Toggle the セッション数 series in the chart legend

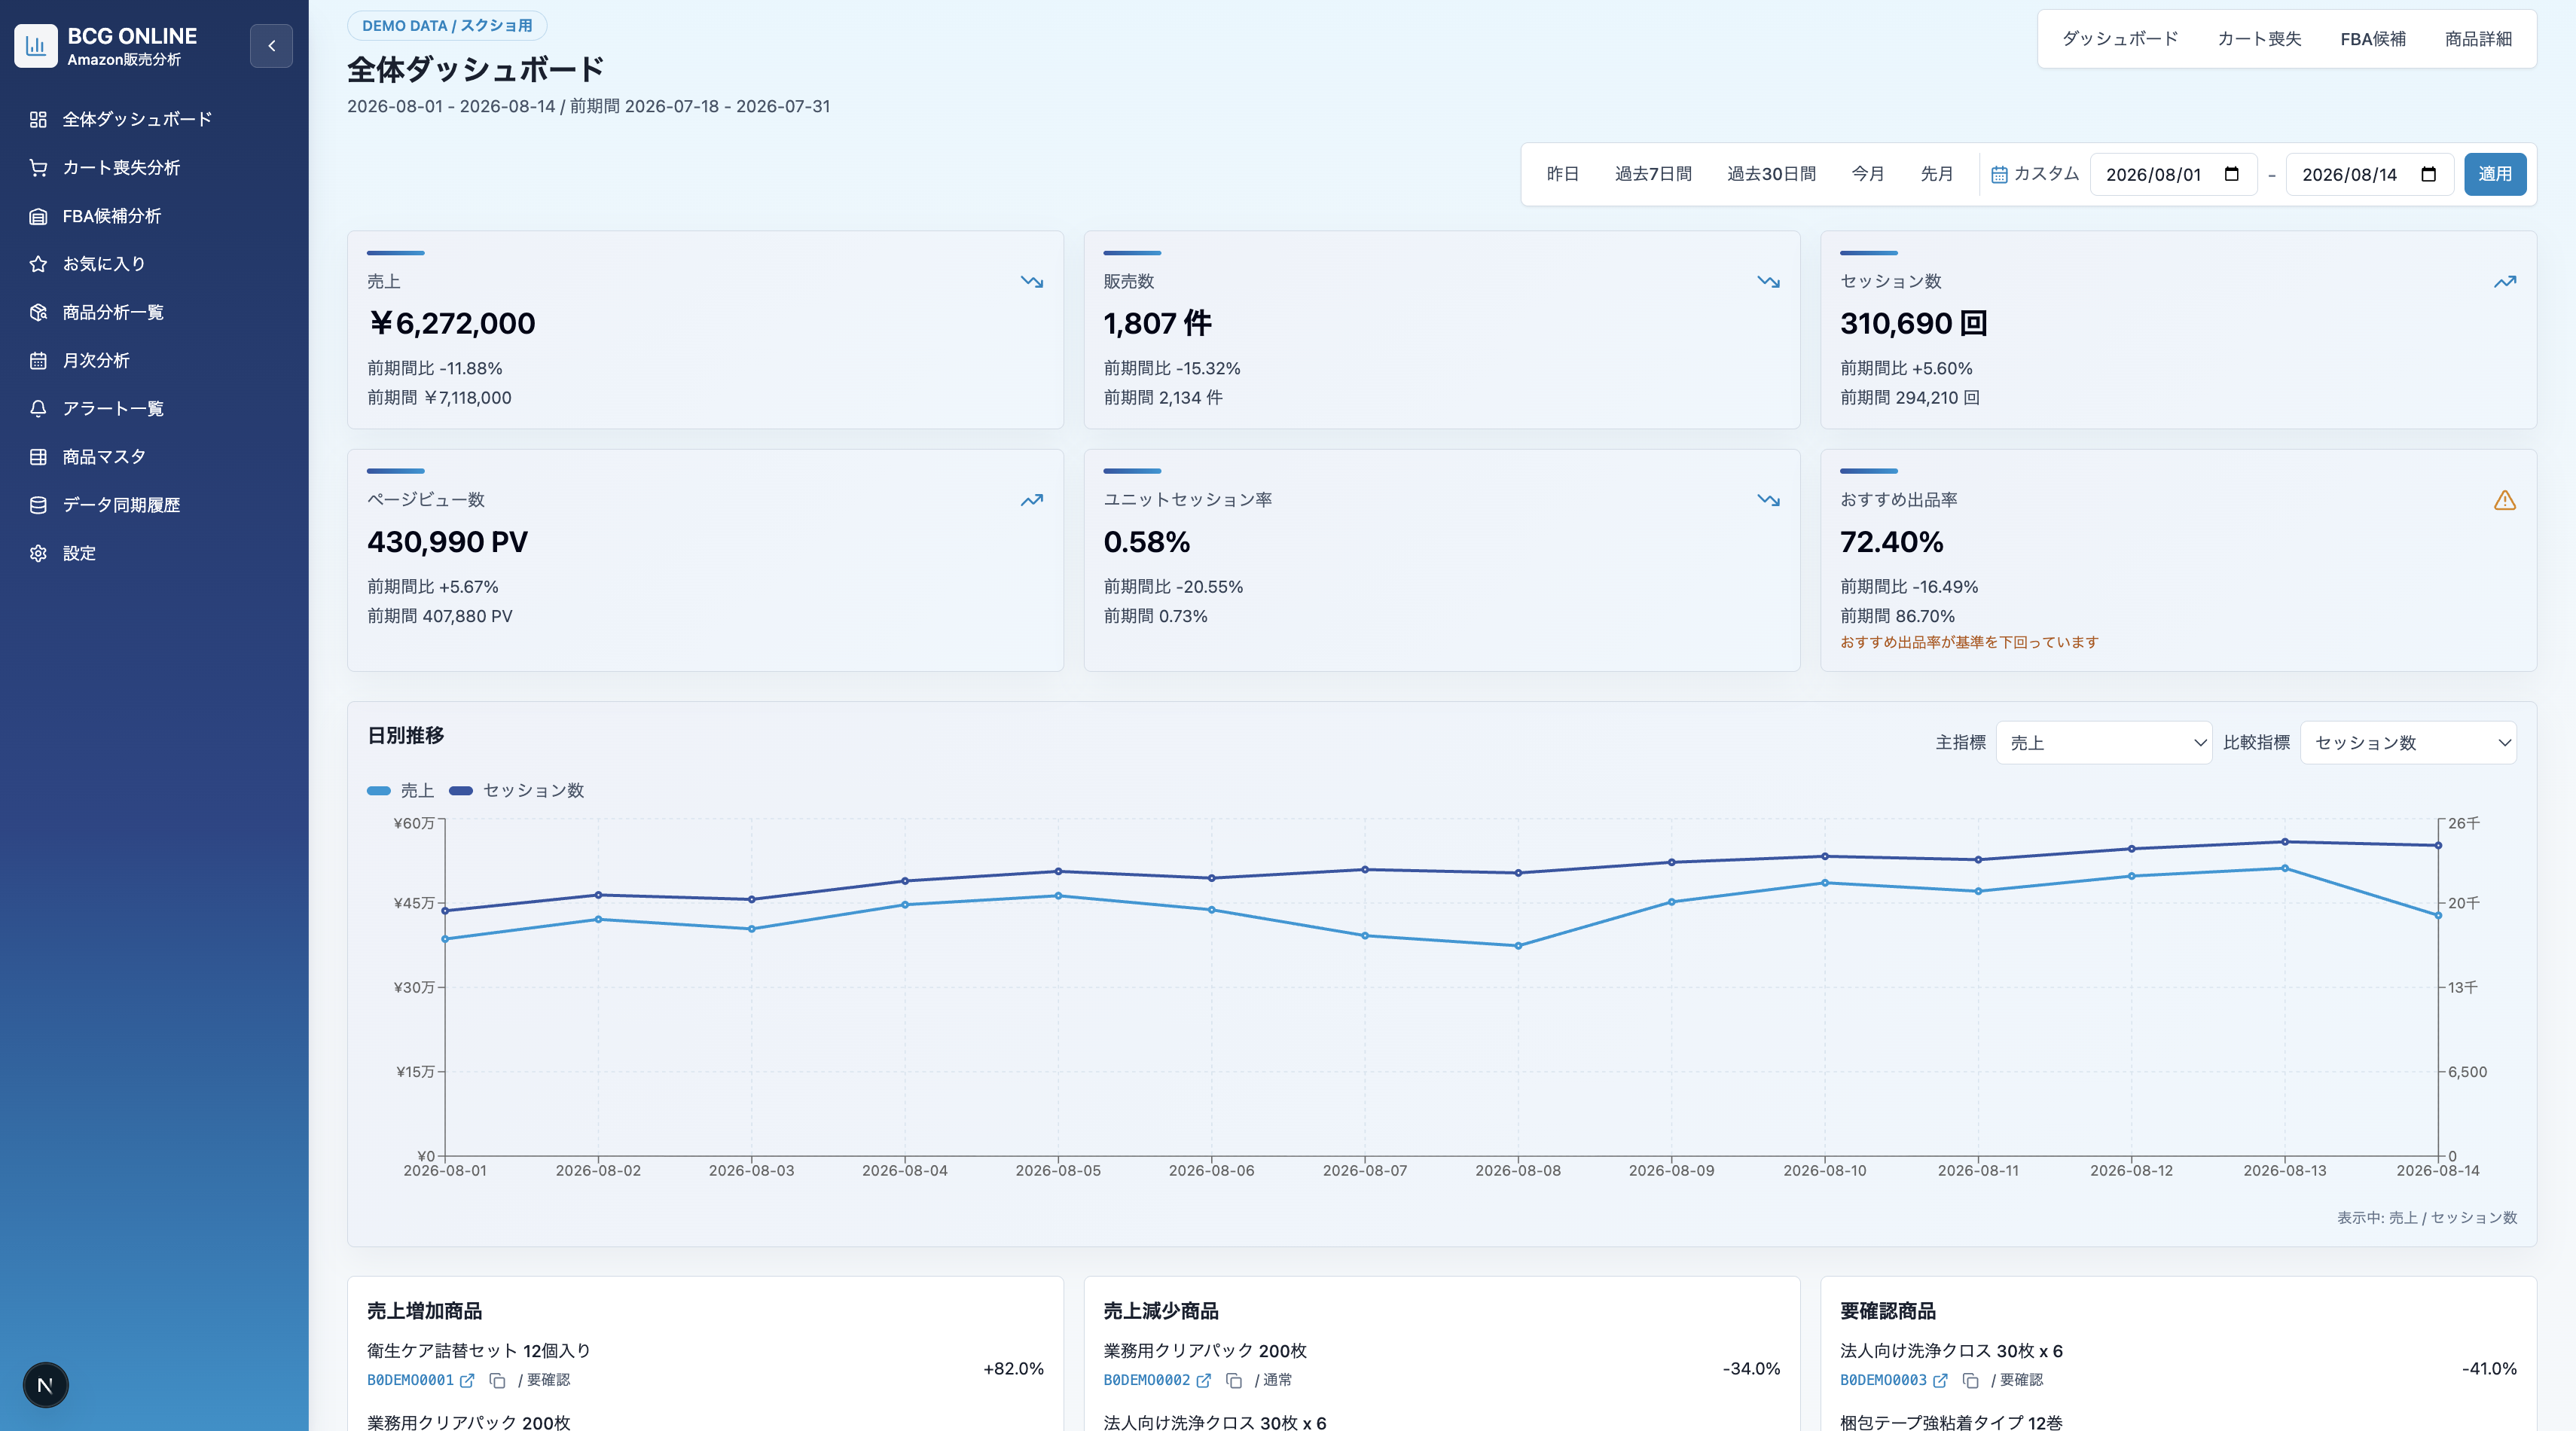tap(516, 791)
